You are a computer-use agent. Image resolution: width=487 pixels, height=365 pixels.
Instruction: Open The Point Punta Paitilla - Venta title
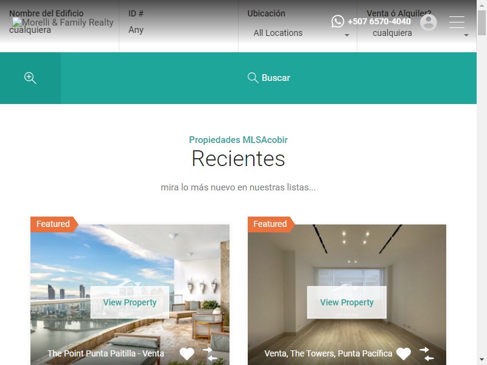coord(105,353)
